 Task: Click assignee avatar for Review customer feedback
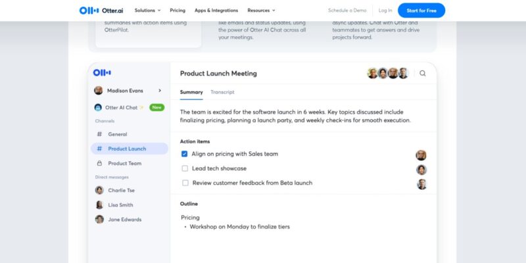pyautogui.click(x=421, y=184)
